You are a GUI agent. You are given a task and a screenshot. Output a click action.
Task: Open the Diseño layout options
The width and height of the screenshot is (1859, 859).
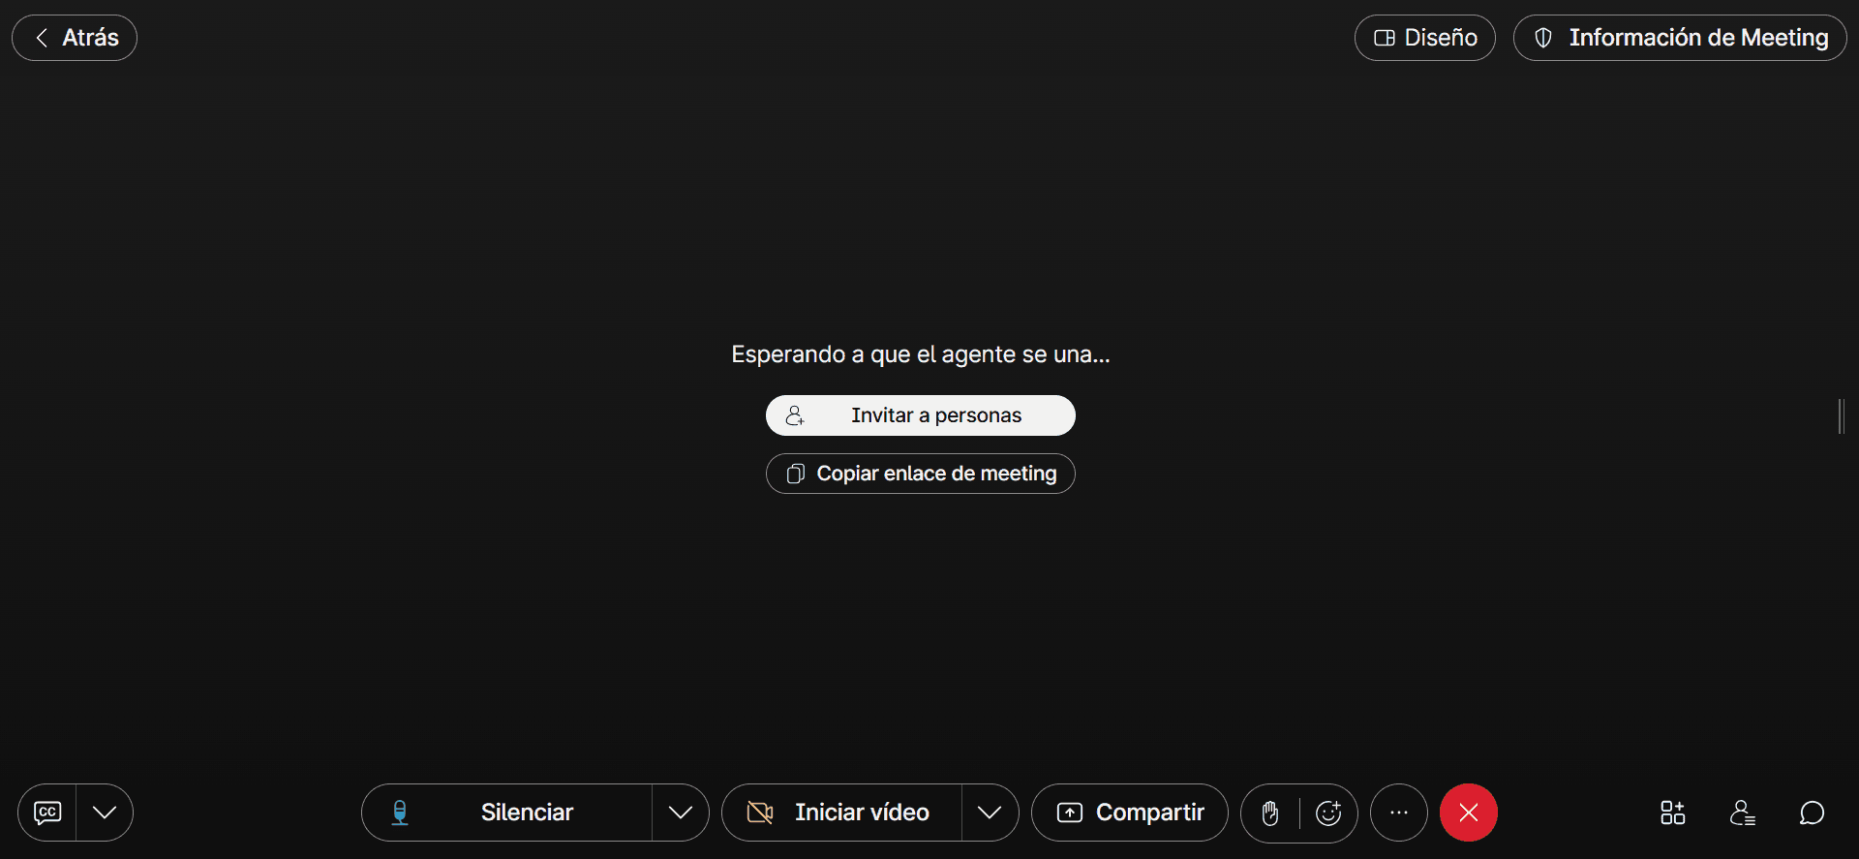point(1424,38)
